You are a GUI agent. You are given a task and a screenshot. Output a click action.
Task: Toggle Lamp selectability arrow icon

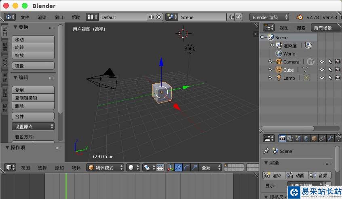pyautogui.click(x=330, y=78)
